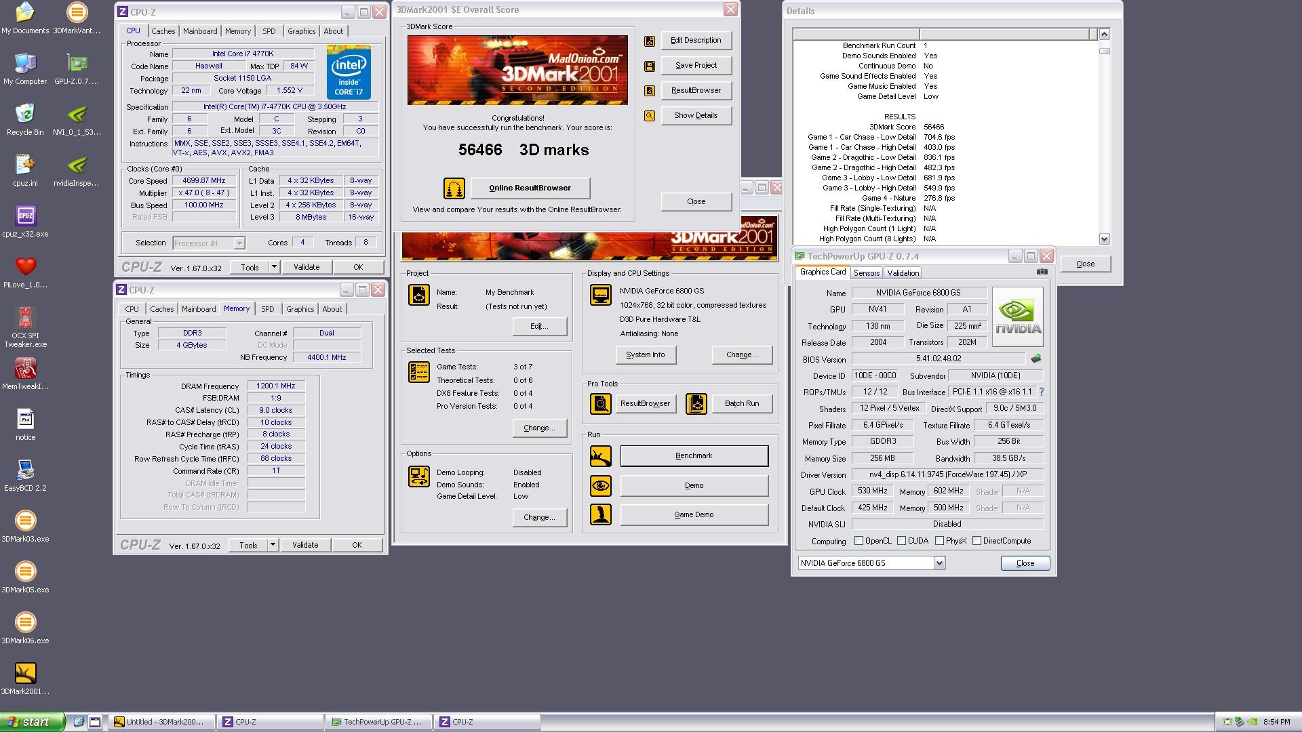Click Edit button in Project section

539,327
